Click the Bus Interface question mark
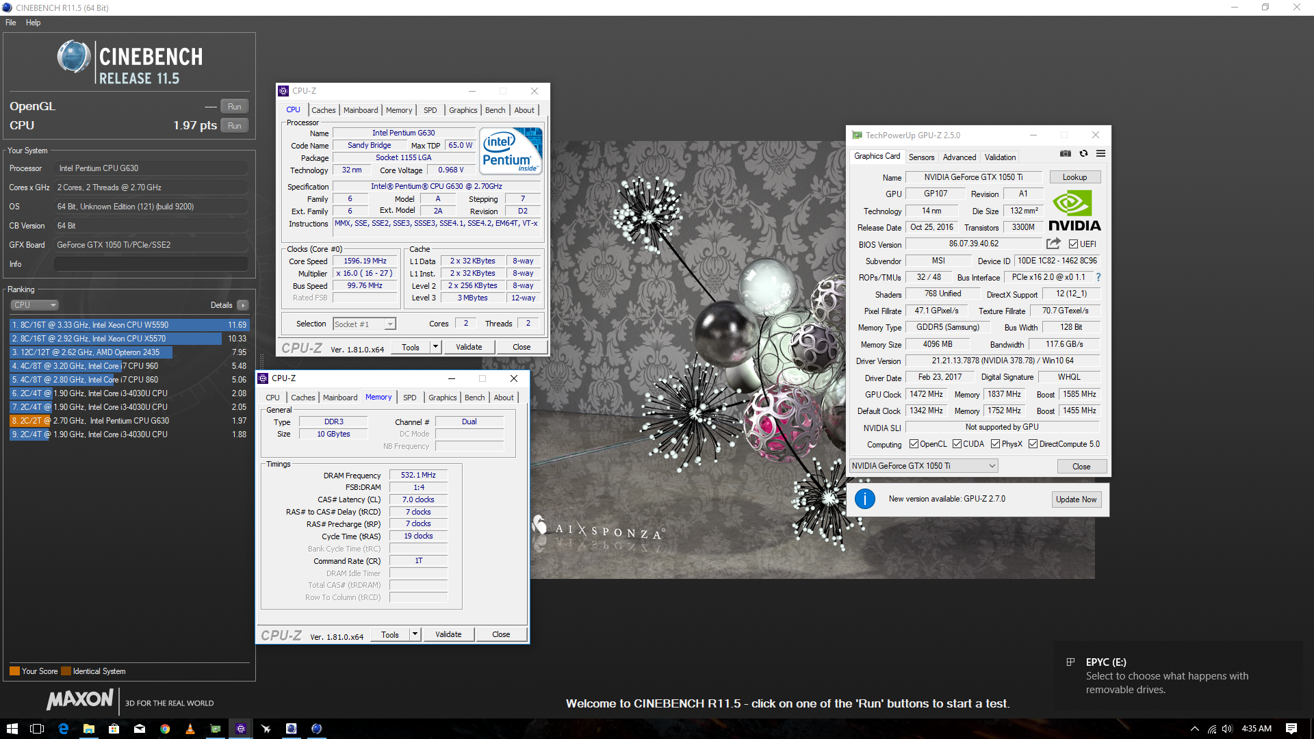 (1098, 277)
